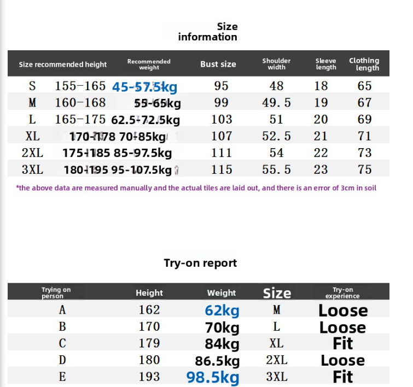413x387 pixels.
Task: Click the bust size value 115
Action: (222, 170)
